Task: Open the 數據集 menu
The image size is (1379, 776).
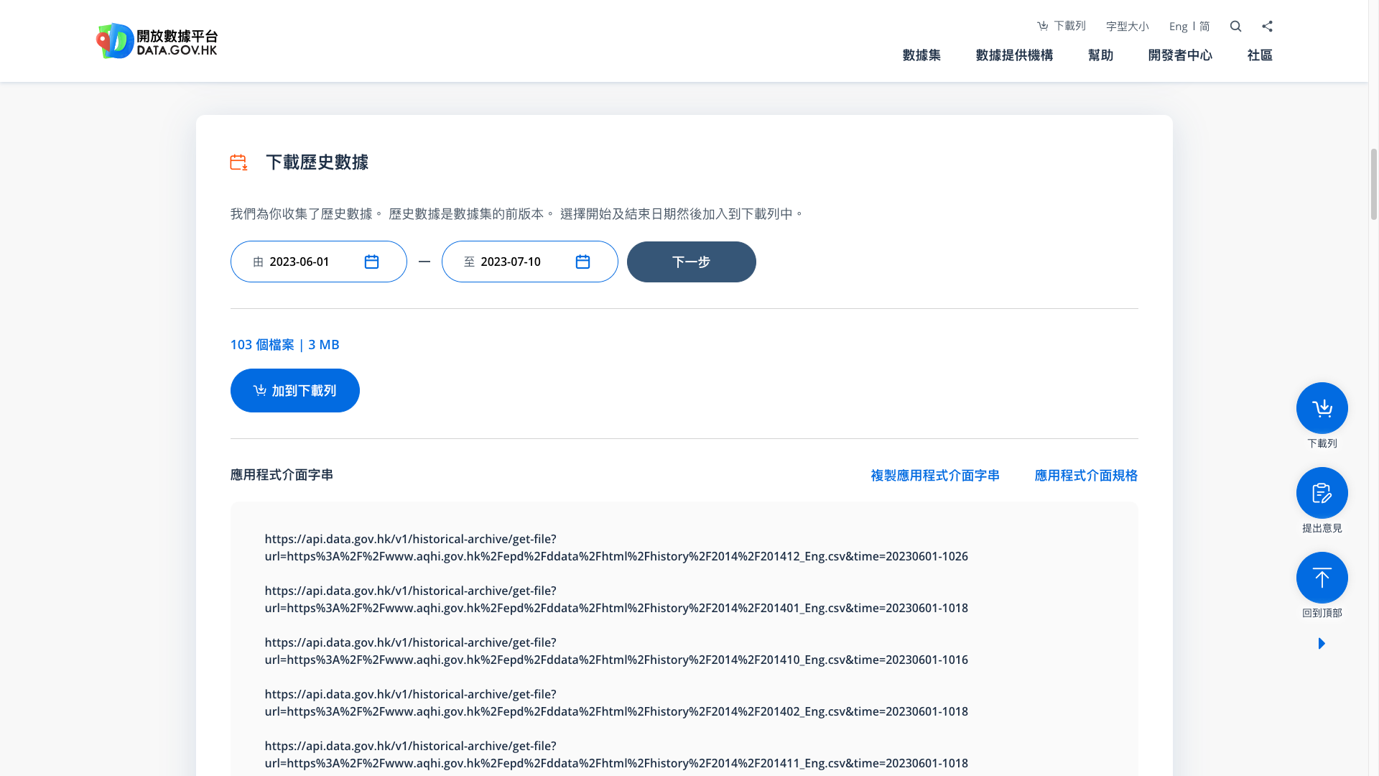Action: pyautogui.click(x=921, y=55)
